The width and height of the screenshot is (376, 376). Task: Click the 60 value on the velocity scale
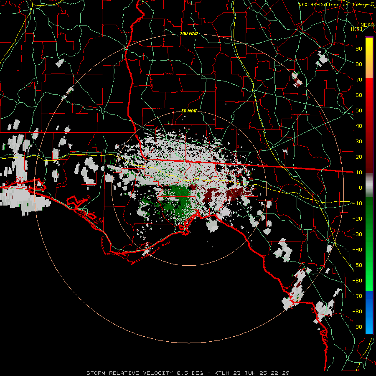[x=359, y=95]
